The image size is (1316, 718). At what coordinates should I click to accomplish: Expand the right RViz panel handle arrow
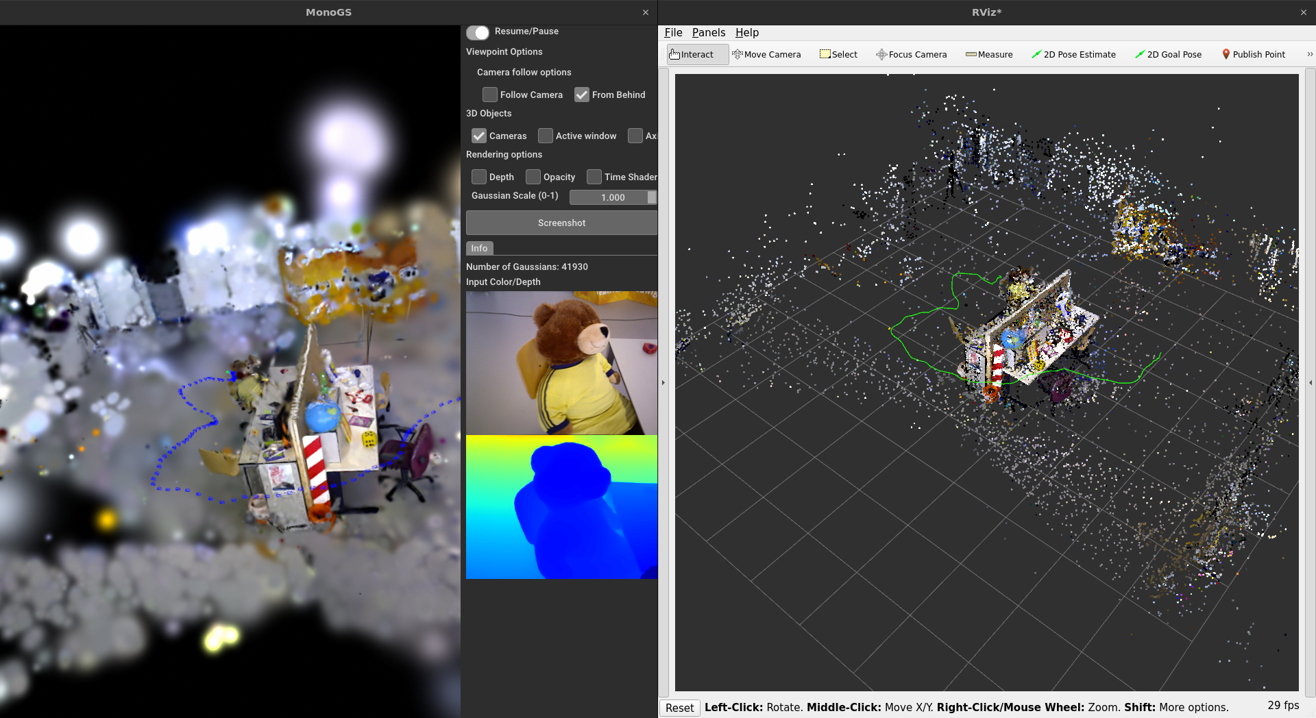(1311, 382)
